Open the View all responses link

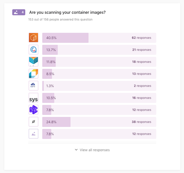pyautogui.click(x=95, y=150)
